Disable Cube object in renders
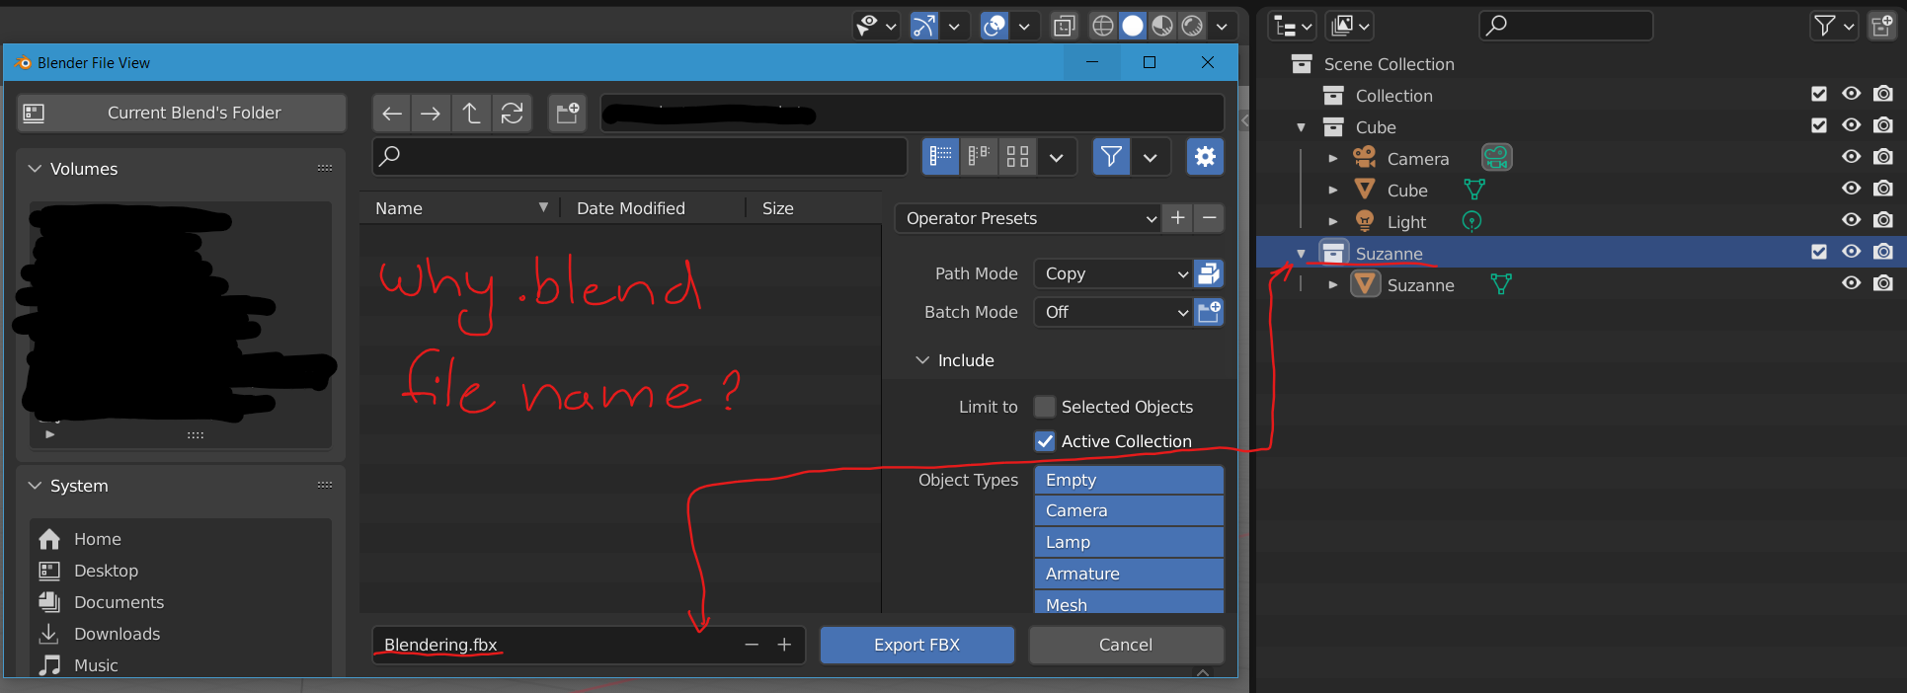1907x693 pixels. pos(1883,189)
